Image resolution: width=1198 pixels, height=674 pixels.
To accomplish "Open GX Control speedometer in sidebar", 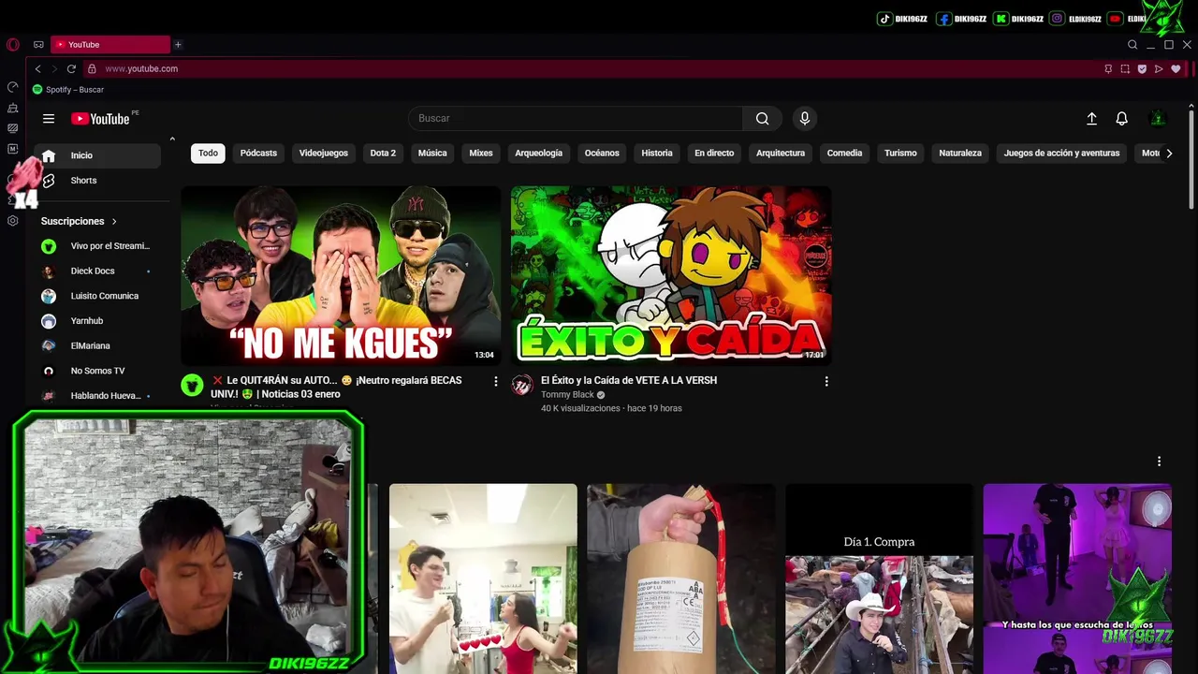I will pyautogui.click(x=12, y=87).
